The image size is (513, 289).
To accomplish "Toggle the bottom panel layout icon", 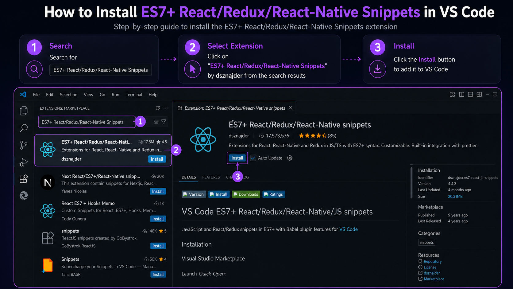I will point(470,95).
